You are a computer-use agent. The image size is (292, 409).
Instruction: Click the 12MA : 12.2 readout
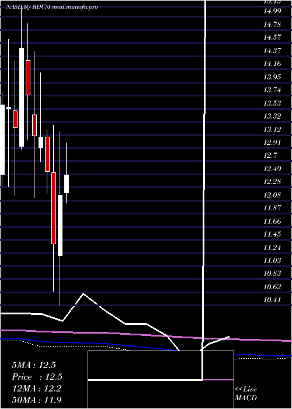click(x=37, y=389)
